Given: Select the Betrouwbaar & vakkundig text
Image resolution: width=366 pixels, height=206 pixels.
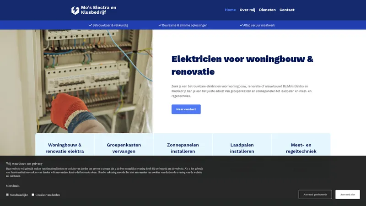Looking at the screenshot, I should pyautogui.click(x=110, y=25).
